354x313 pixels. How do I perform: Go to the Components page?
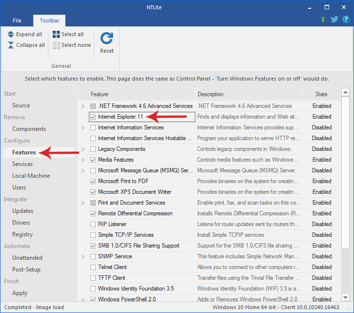(29, 129)
